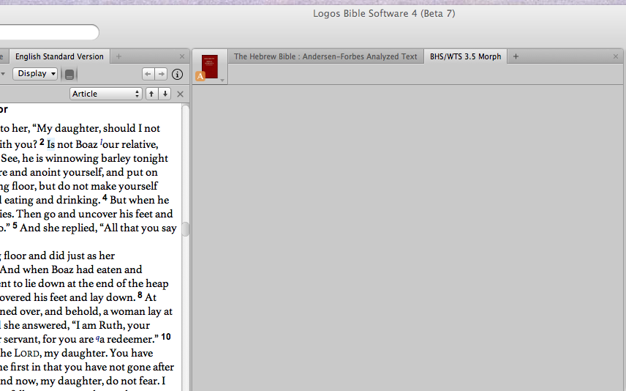Viewport: 626px width, 391px height.
Task: Jump to previous article with up arrow
Action: click(x=151, y=94)
